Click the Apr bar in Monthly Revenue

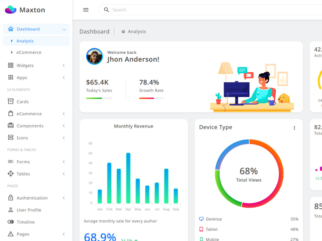pos(128,178)
